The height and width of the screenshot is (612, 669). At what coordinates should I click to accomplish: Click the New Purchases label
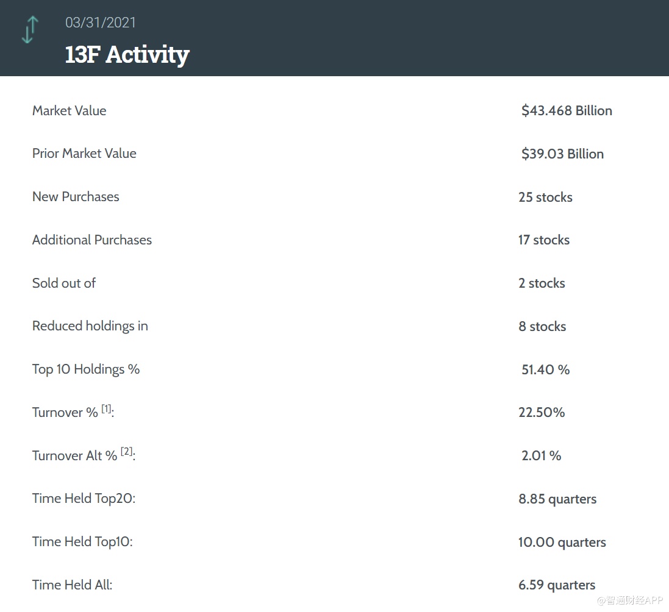76,197
